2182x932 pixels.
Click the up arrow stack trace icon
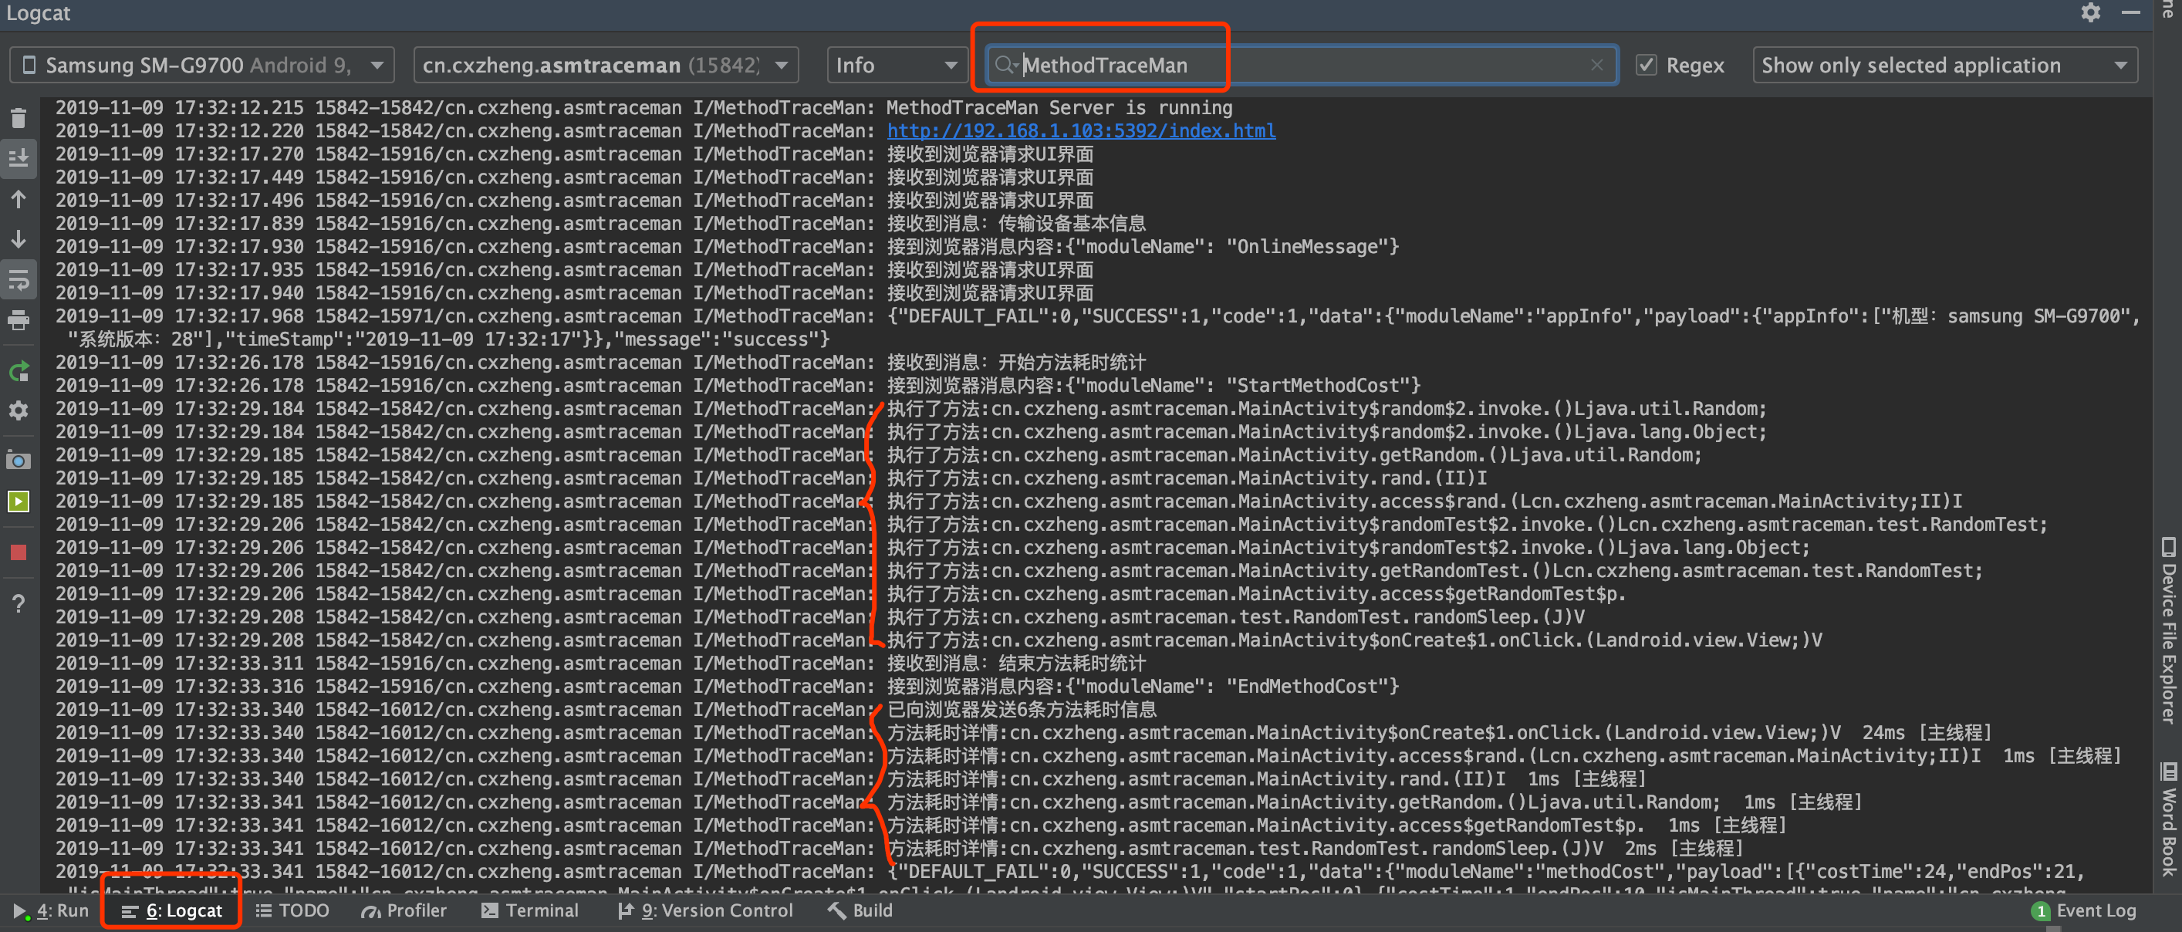tap(19, 200)
